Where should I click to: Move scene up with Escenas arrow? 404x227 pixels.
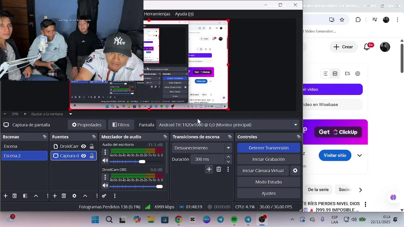click(x=36, y=196)
